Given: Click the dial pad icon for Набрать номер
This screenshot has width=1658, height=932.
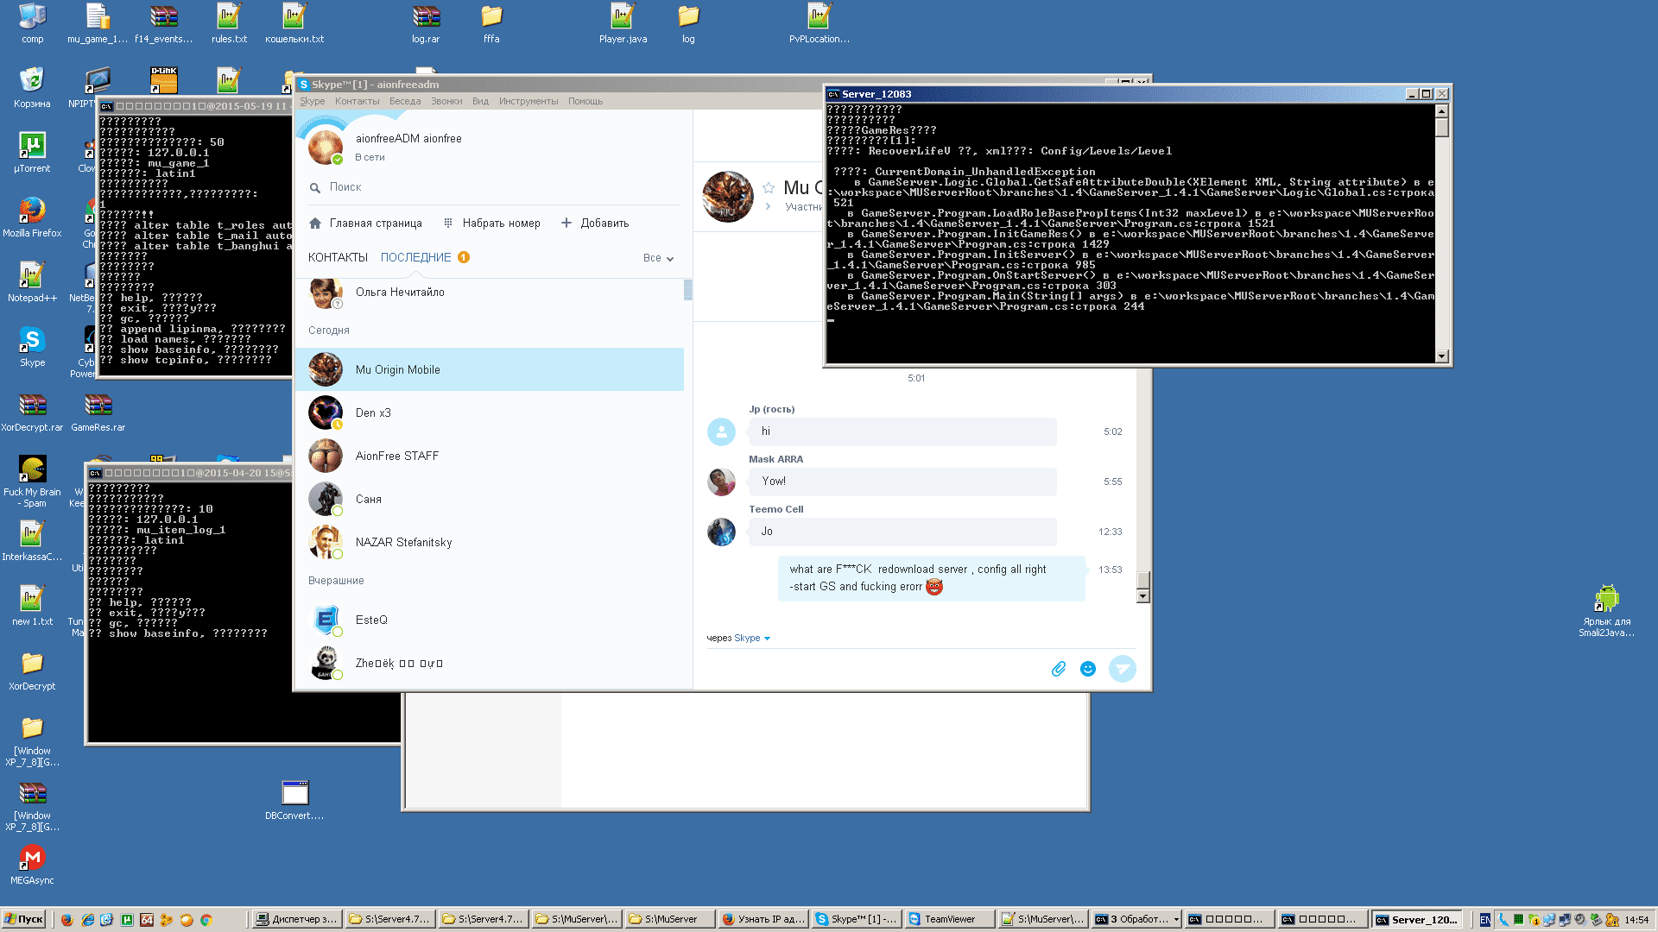Looking at the screenshot, I should (x=448, y=223).
